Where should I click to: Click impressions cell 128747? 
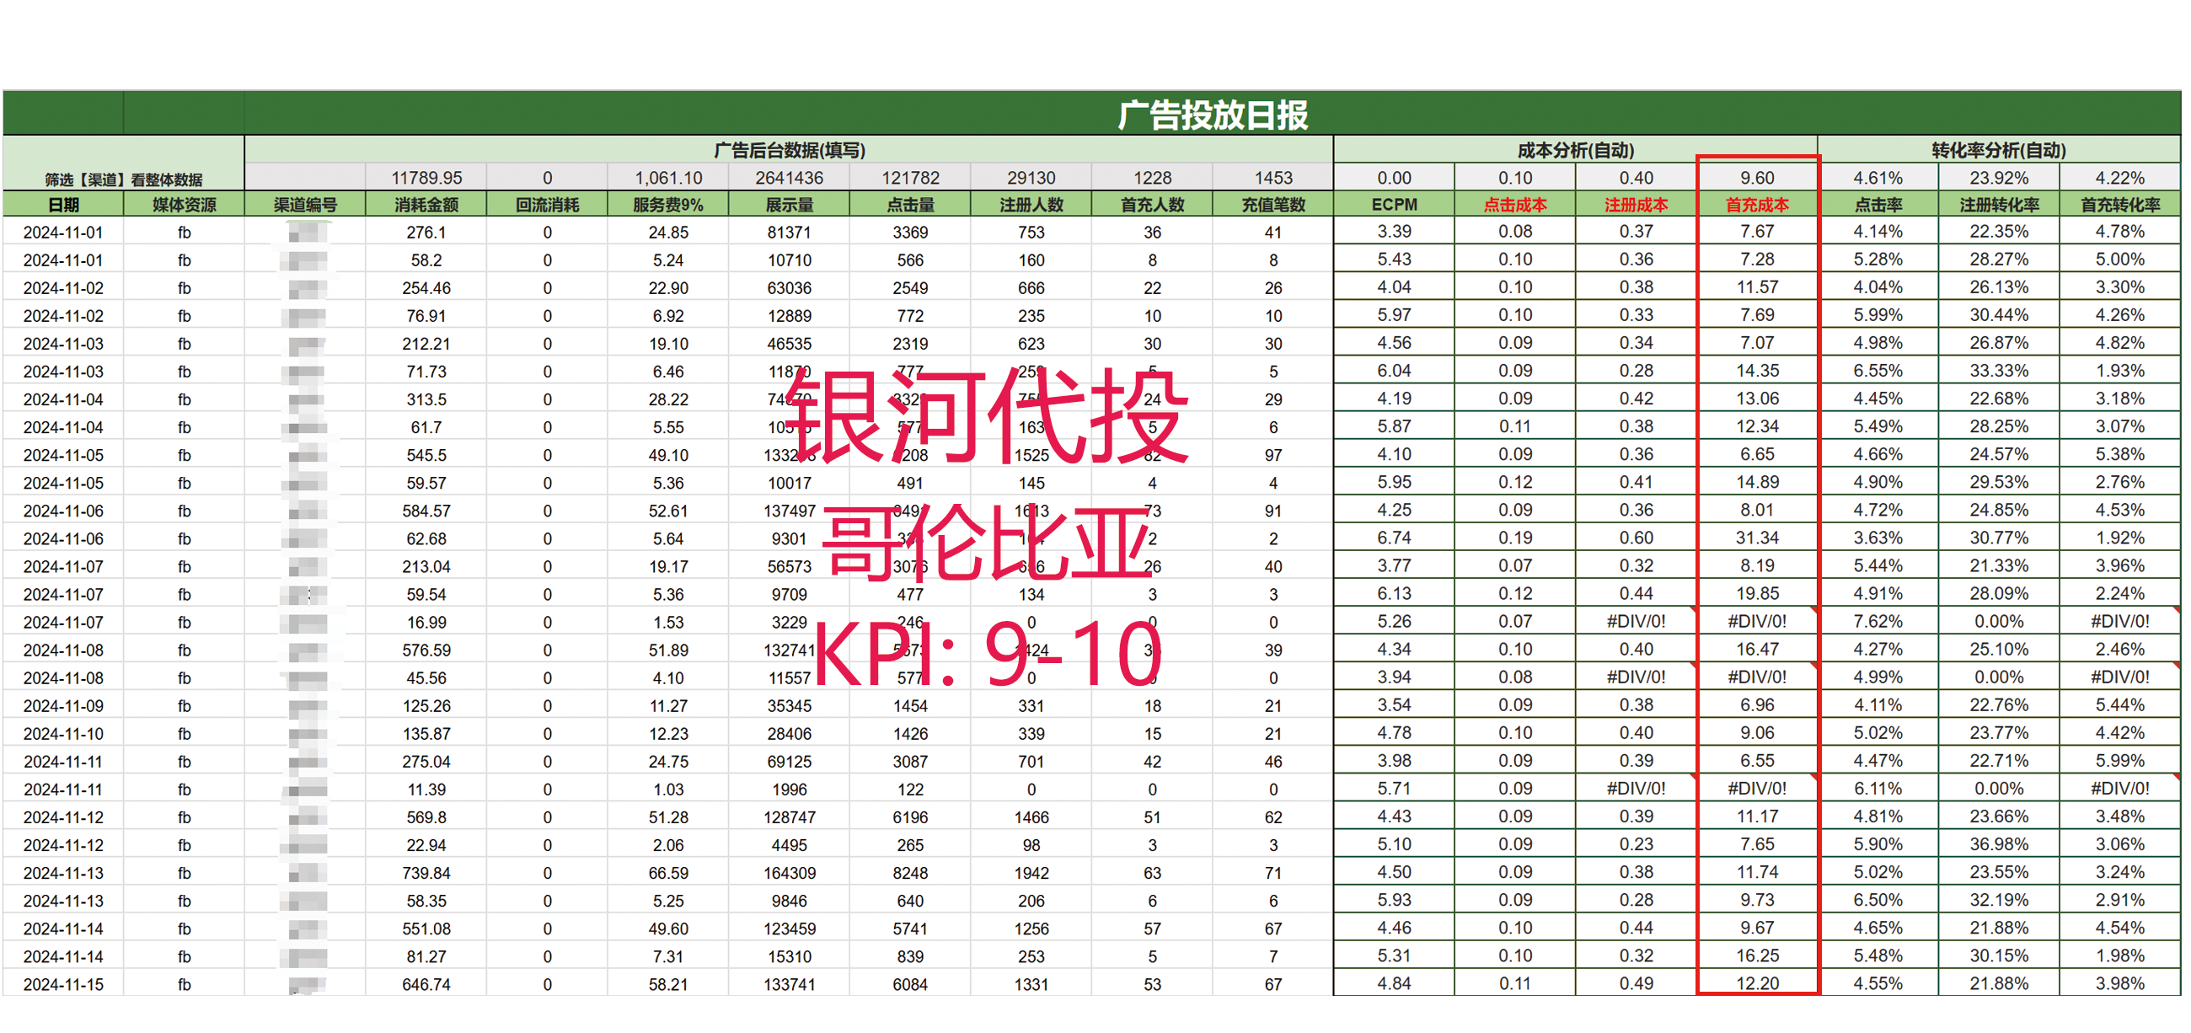tap(790, 817)
